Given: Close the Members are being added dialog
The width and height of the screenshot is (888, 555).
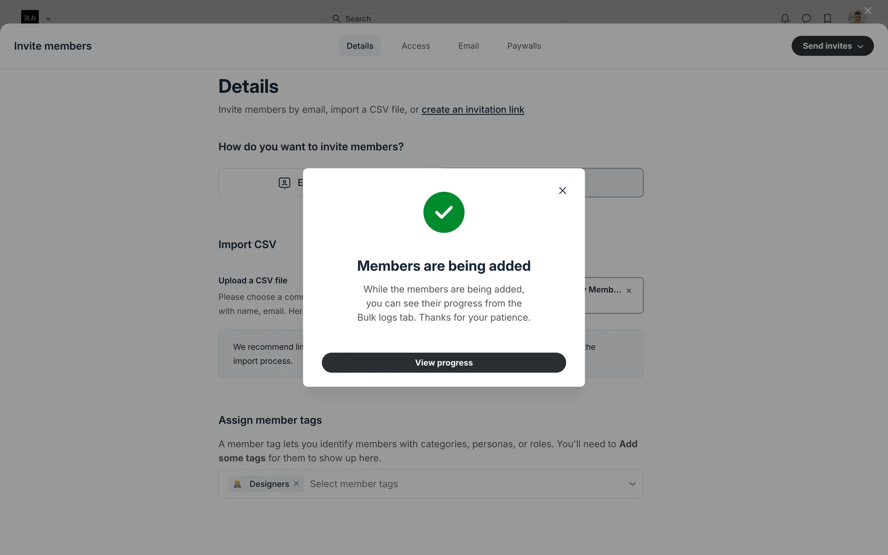Looking at the screenshot, I should [x=562, y=191].
